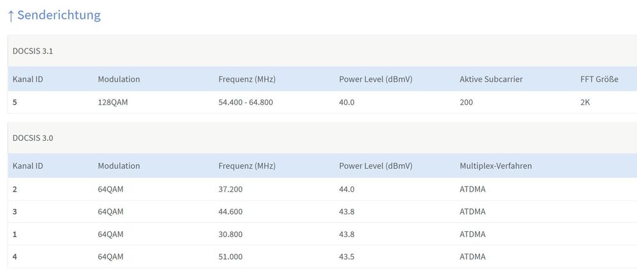Click Kanal ID column header in DOCSIS 3.1
The width and height of the screenshot is (637, 272).
click(27, 79)
